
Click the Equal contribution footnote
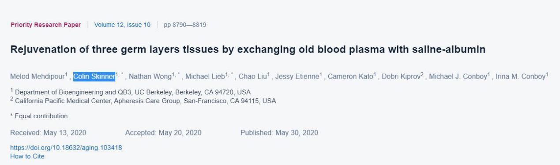click(39, 116)
